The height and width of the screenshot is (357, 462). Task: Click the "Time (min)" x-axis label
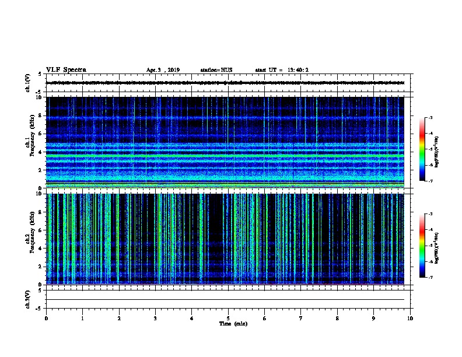pyautogui.click(x=233, y=324)
